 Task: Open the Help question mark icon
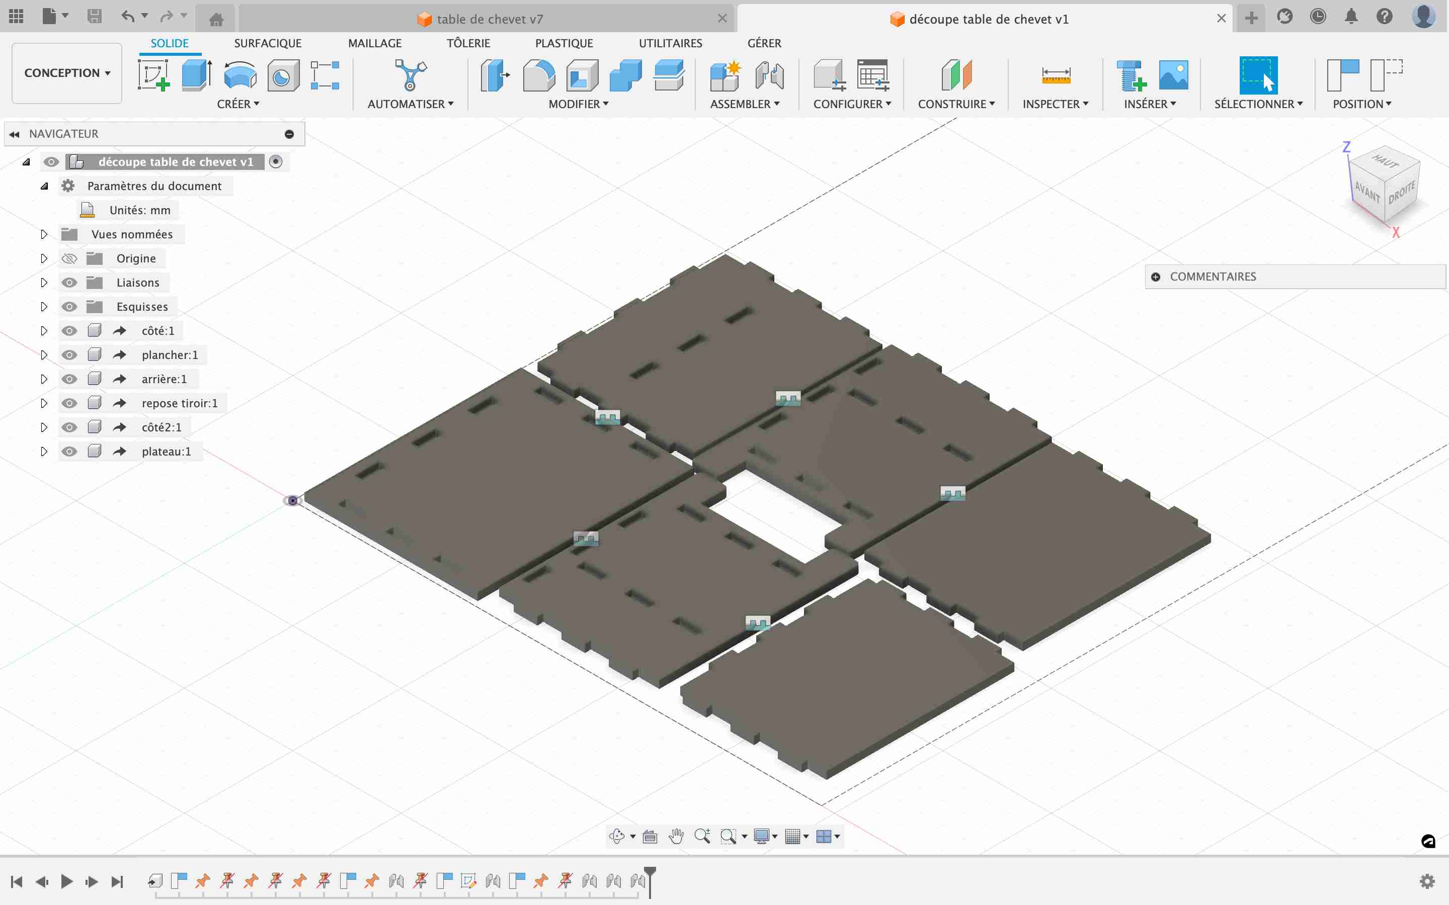(x=1384, y=16)
